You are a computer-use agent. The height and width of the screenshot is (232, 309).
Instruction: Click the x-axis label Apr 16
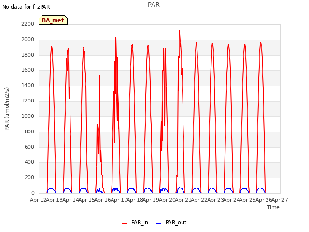coord(103,200)
